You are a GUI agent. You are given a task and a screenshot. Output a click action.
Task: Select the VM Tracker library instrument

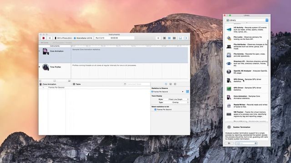pos(246,114)
